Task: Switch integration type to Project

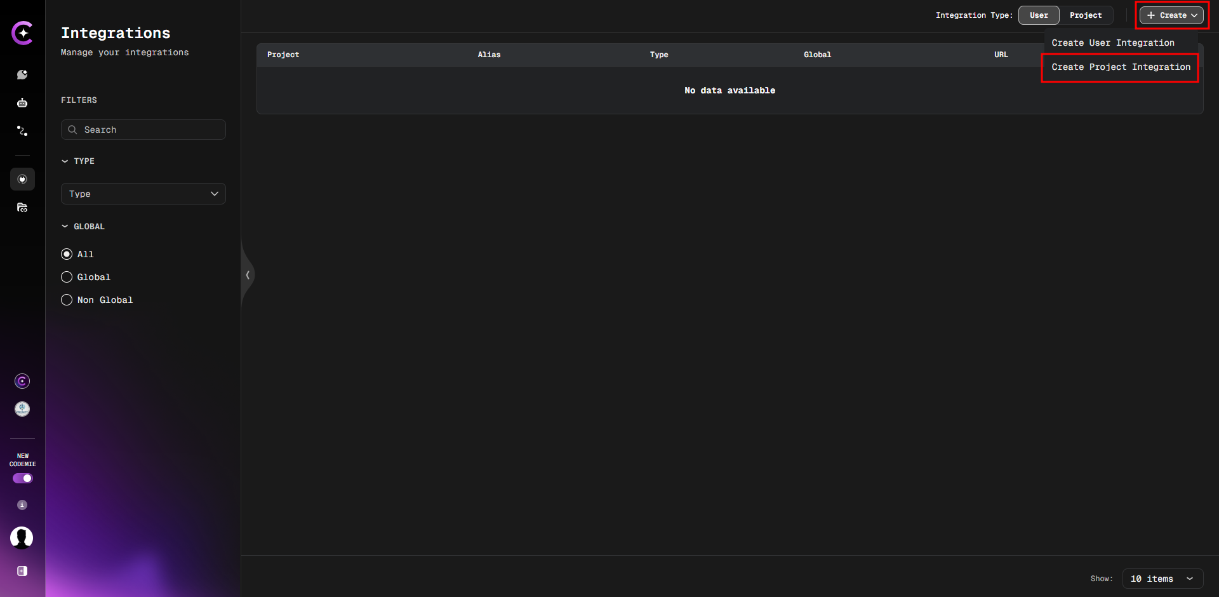Action: point(1086,15)
